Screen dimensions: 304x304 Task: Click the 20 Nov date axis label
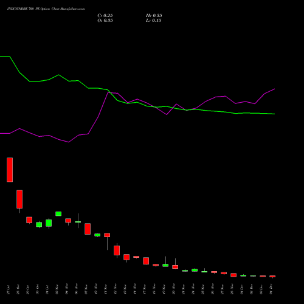point(173,289)
